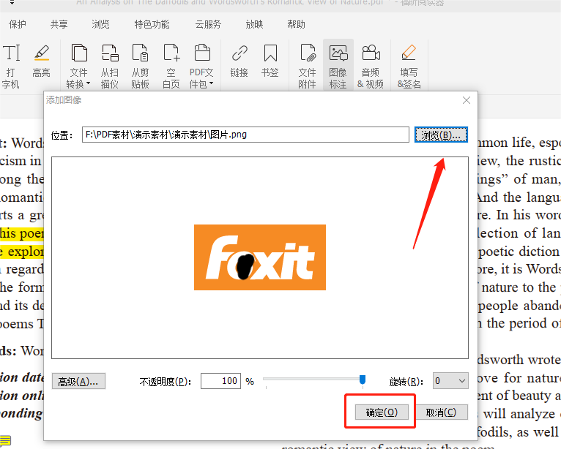Create a blank page
561x449 pixels.
point(171,66)
